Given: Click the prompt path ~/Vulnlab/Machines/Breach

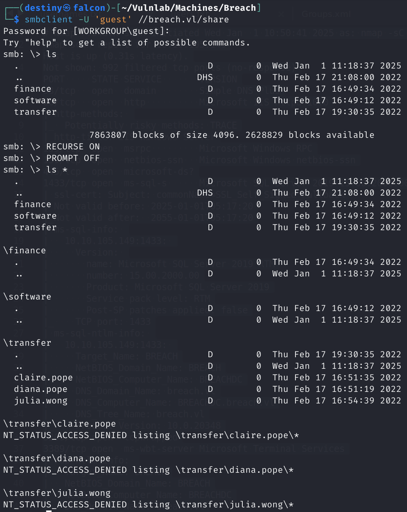Looking at the screenshot, I should [189, 8].
